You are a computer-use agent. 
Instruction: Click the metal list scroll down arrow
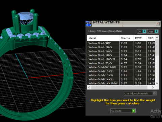pos(157,83)
